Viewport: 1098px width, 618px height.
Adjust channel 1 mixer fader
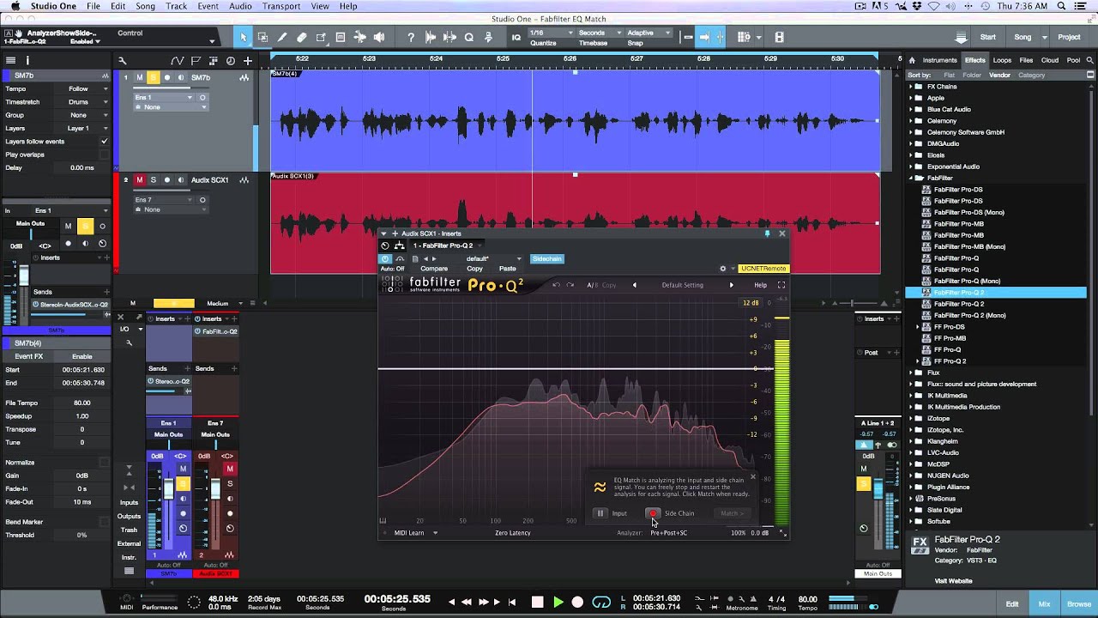(x=169, y=488)
